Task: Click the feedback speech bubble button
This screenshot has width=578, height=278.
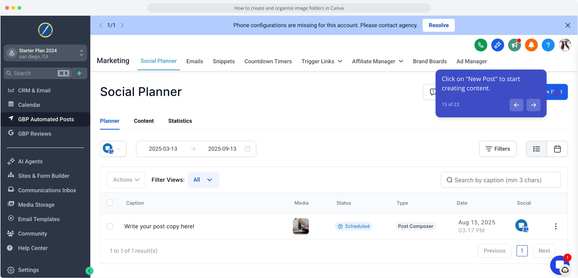Action: pyautogui.click(x=430, y=92)
